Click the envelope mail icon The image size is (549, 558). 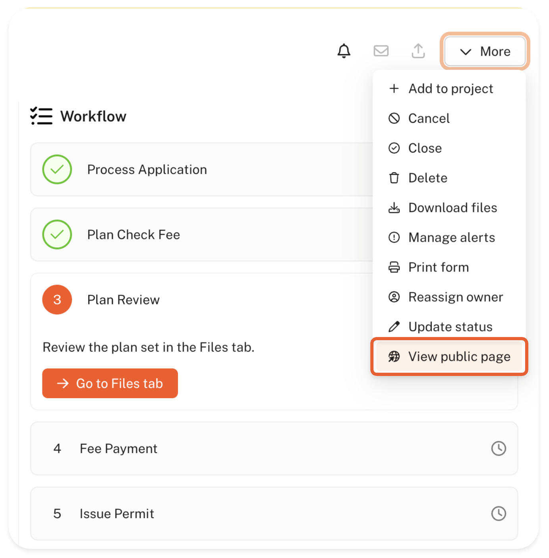tap(381, 51)
